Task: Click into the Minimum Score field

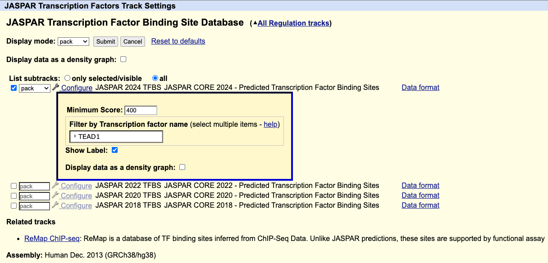Action: pos(141,110)
